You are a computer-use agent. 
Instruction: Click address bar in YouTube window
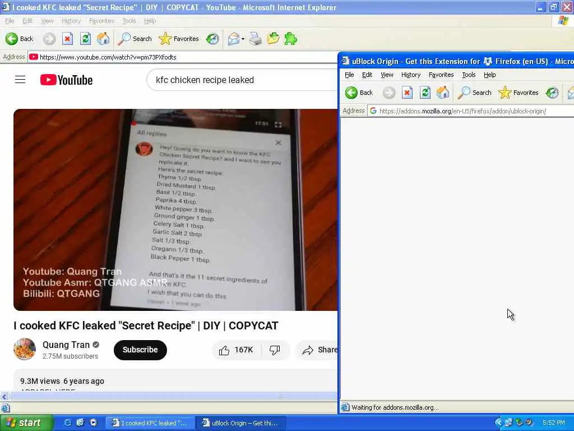[183, 57]
